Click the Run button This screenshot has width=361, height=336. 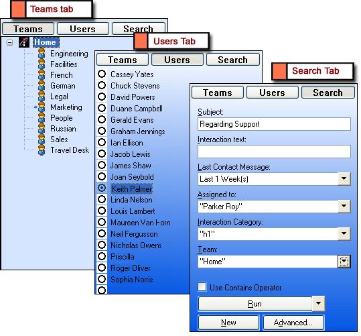pyautogui.click(x=255, y=304)
